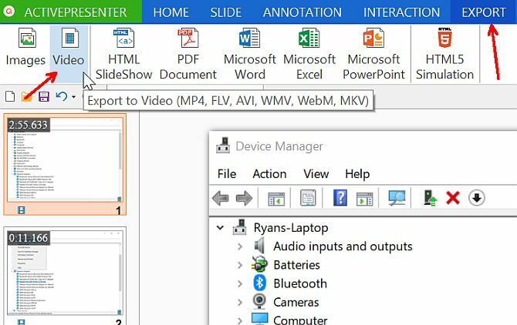Export to Microsoft Word
This screenshot has height=325, width=517.
tap(249, 54)
